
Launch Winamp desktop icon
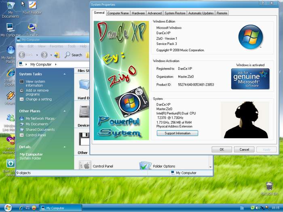[x=10, y=98]
